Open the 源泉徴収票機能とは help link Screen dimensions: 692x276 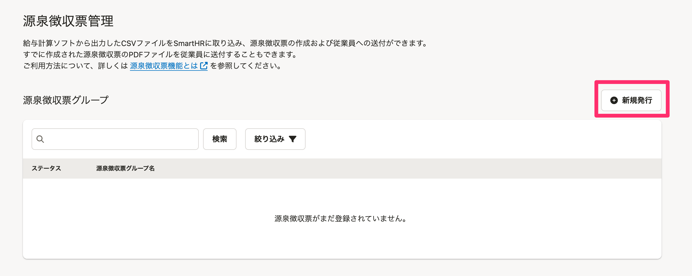pos(164,66)
